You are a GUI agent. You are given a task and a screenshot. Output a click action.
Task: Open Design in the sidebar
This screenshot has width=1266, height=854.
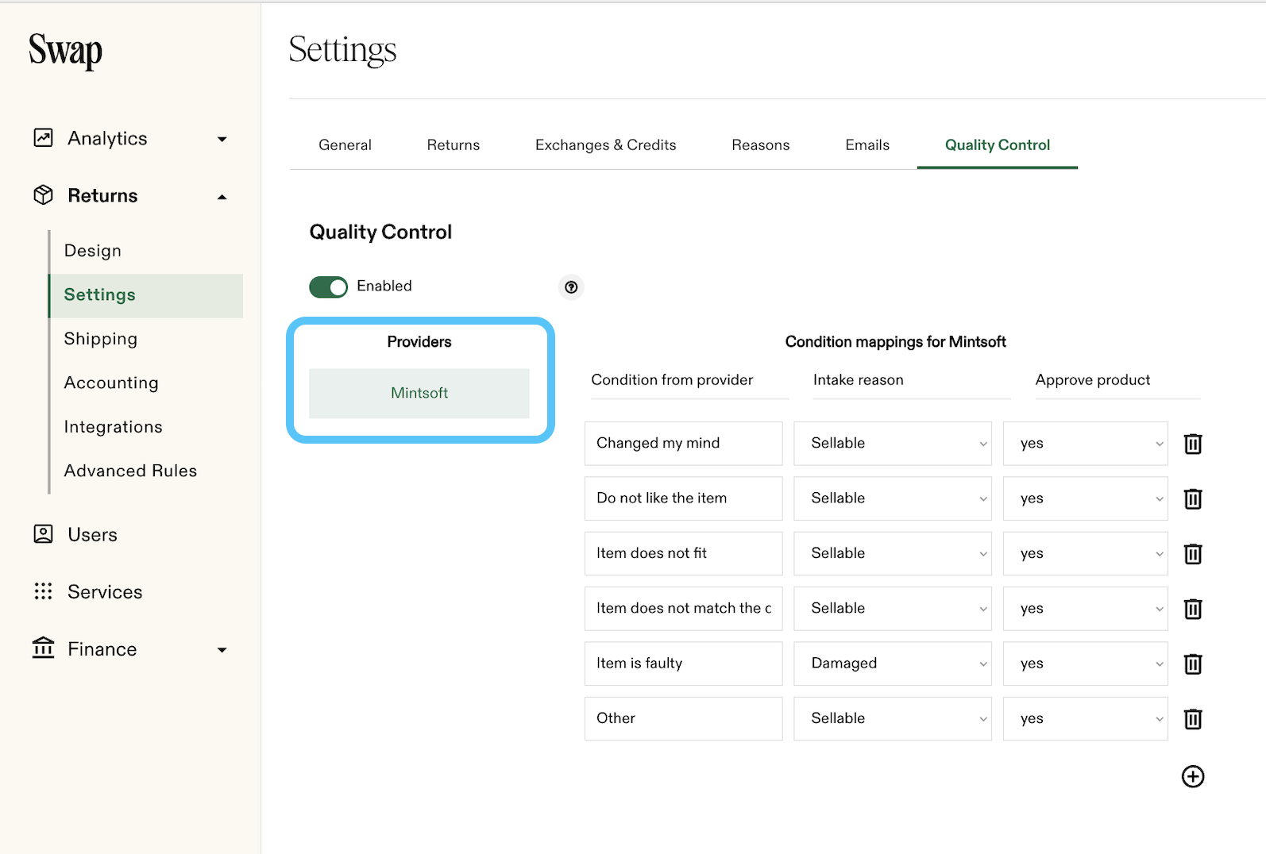pos(93,251)
